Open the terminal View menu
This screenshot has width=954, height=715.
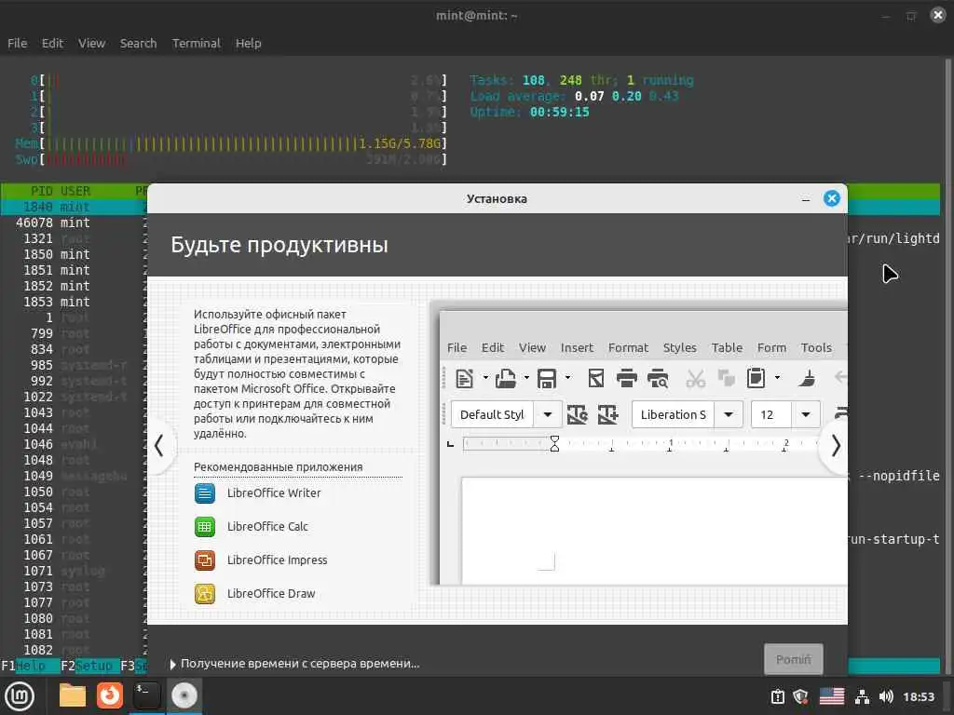[x=92, y=43]
